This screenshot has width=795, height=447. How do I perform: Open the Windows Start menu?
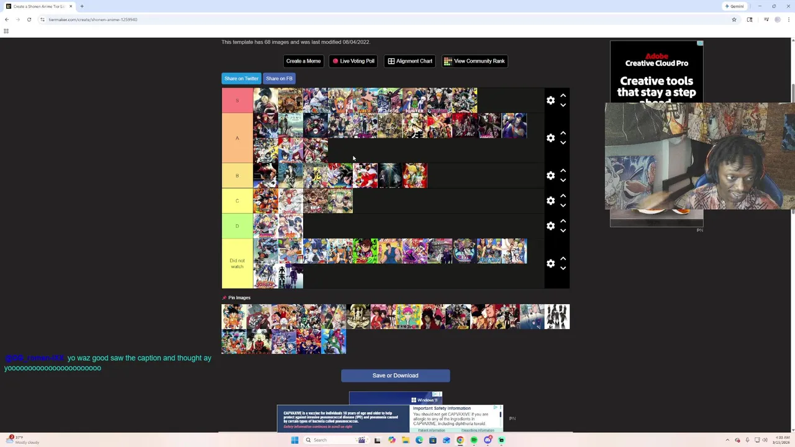pyautogui.click(x=295, y=440)
